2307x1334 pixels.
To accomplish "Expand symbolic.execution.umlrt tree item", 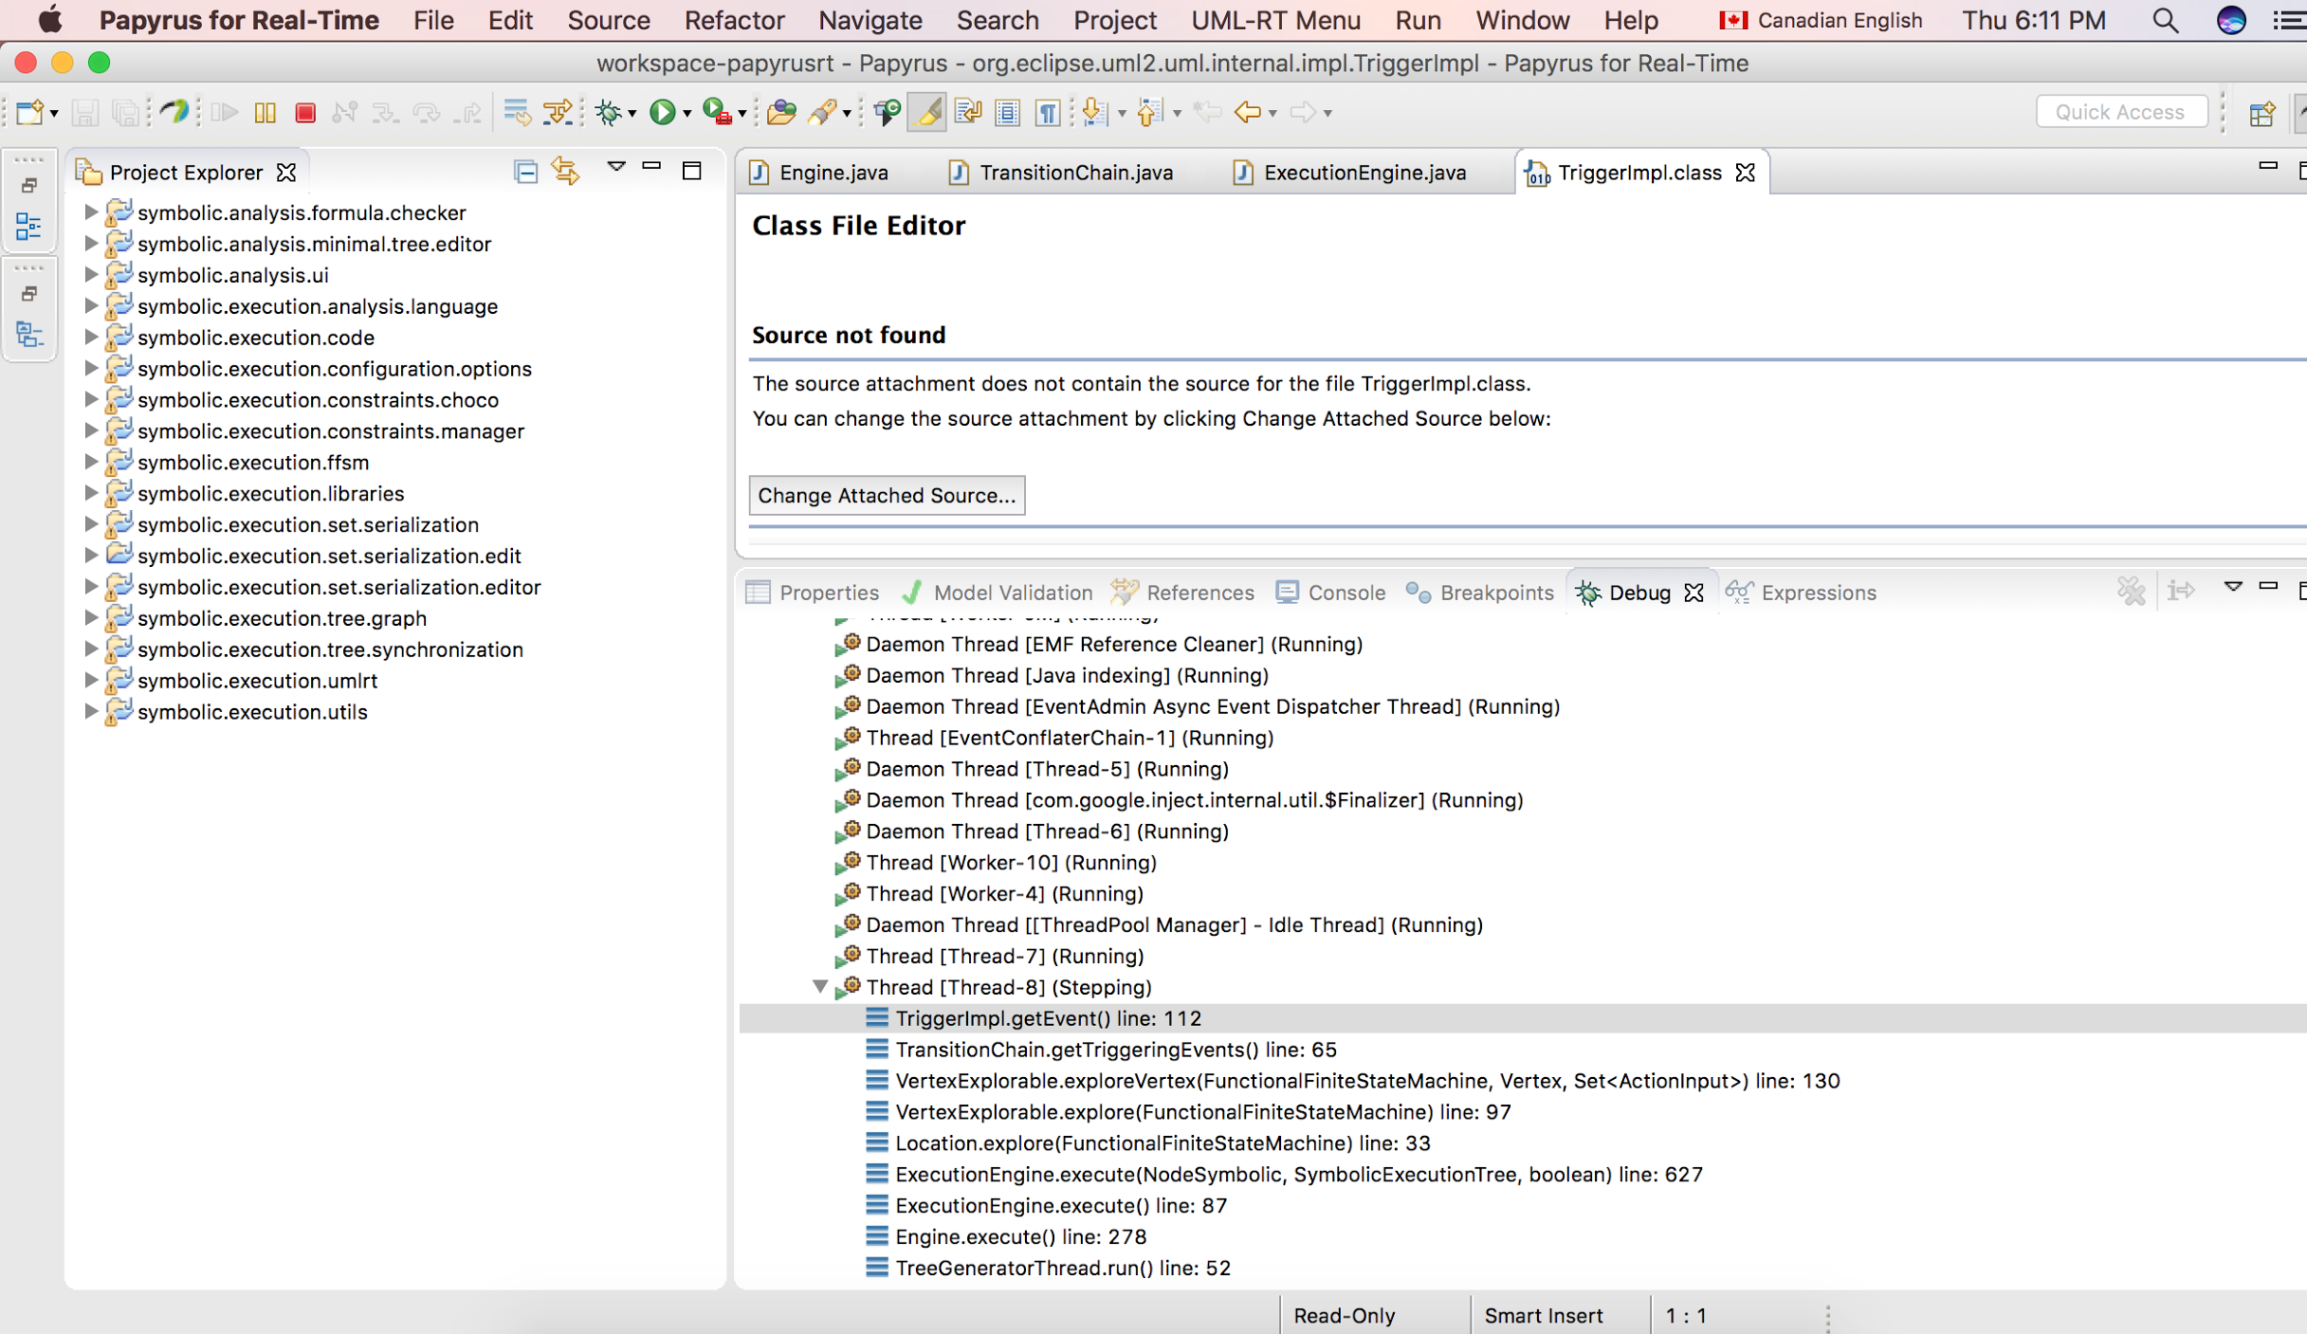I will tap(89, 680).
